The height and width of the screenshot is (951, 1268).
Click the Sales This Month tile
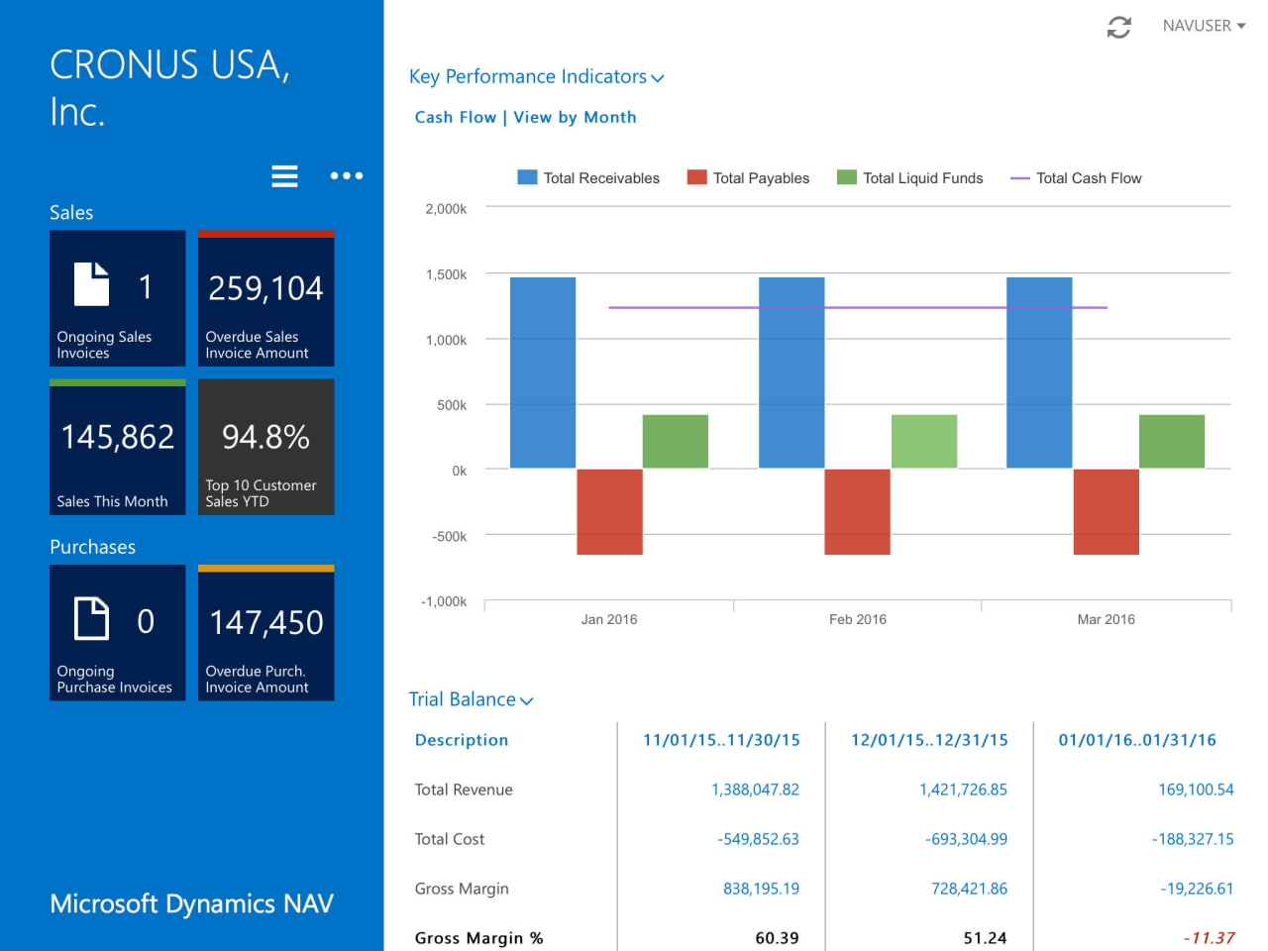[117, 447]
